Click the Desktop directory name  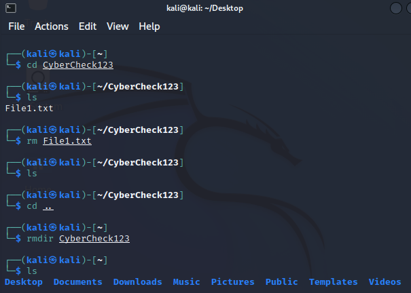(24, 281)
